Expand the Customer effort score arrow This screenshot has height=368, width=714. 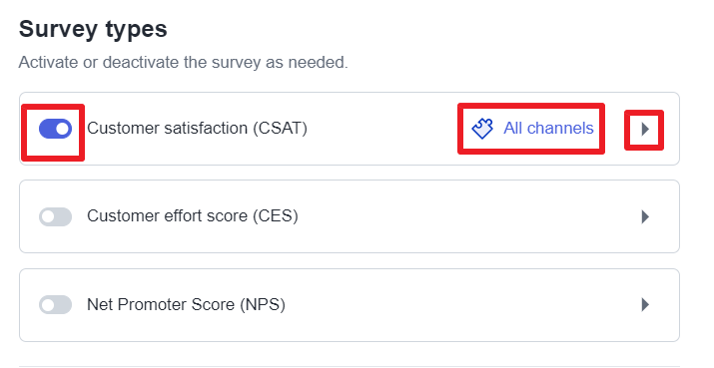click(645, 216)
